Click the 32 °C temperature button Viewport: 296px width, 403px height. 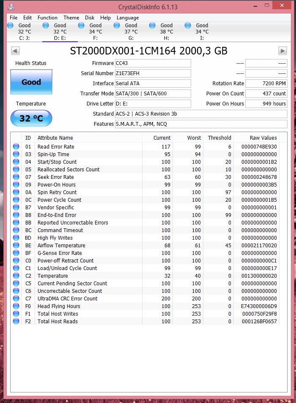tap(31, 118)
